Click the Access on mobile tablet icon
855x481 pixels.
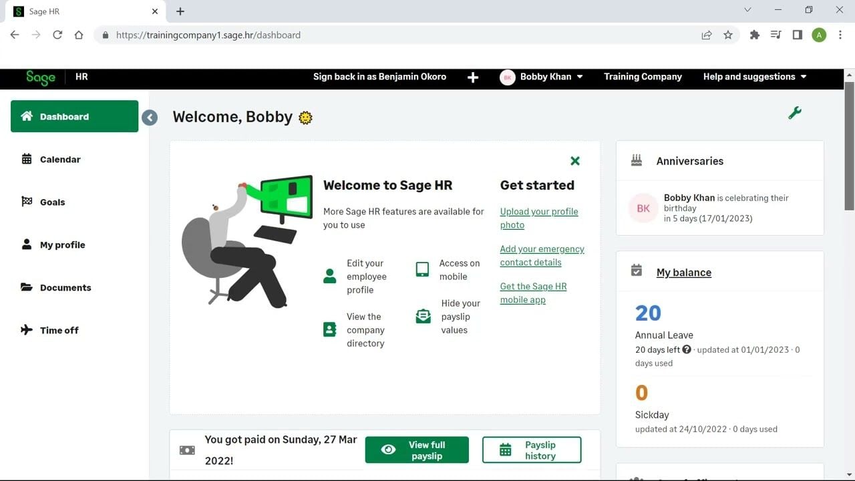click(422, 269)
